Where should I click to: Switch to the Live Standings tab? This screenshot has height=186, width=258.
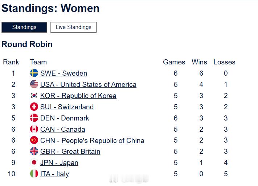(x=73, y=27)
